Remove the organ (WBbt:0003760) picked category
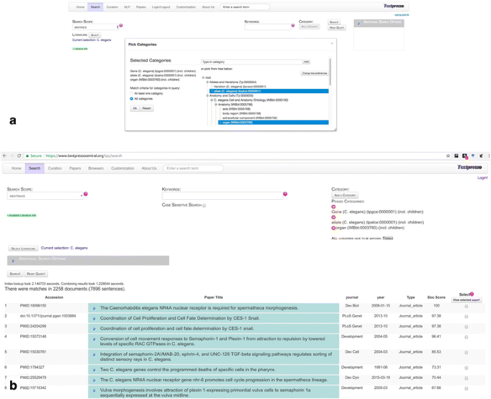The width and height of the screenshot is (491, 399). tap(333, 228)
